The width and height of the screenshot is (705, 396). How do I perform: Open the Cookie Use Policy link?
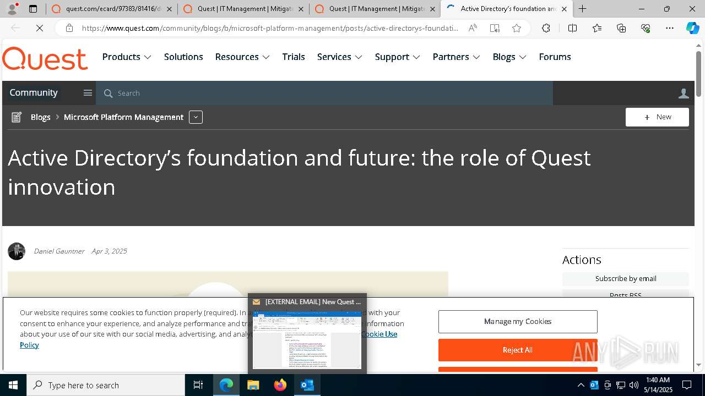[x=379, y=334]
